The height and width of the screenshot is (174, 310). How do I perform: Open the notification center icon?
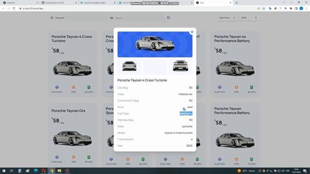coord(305,171)
